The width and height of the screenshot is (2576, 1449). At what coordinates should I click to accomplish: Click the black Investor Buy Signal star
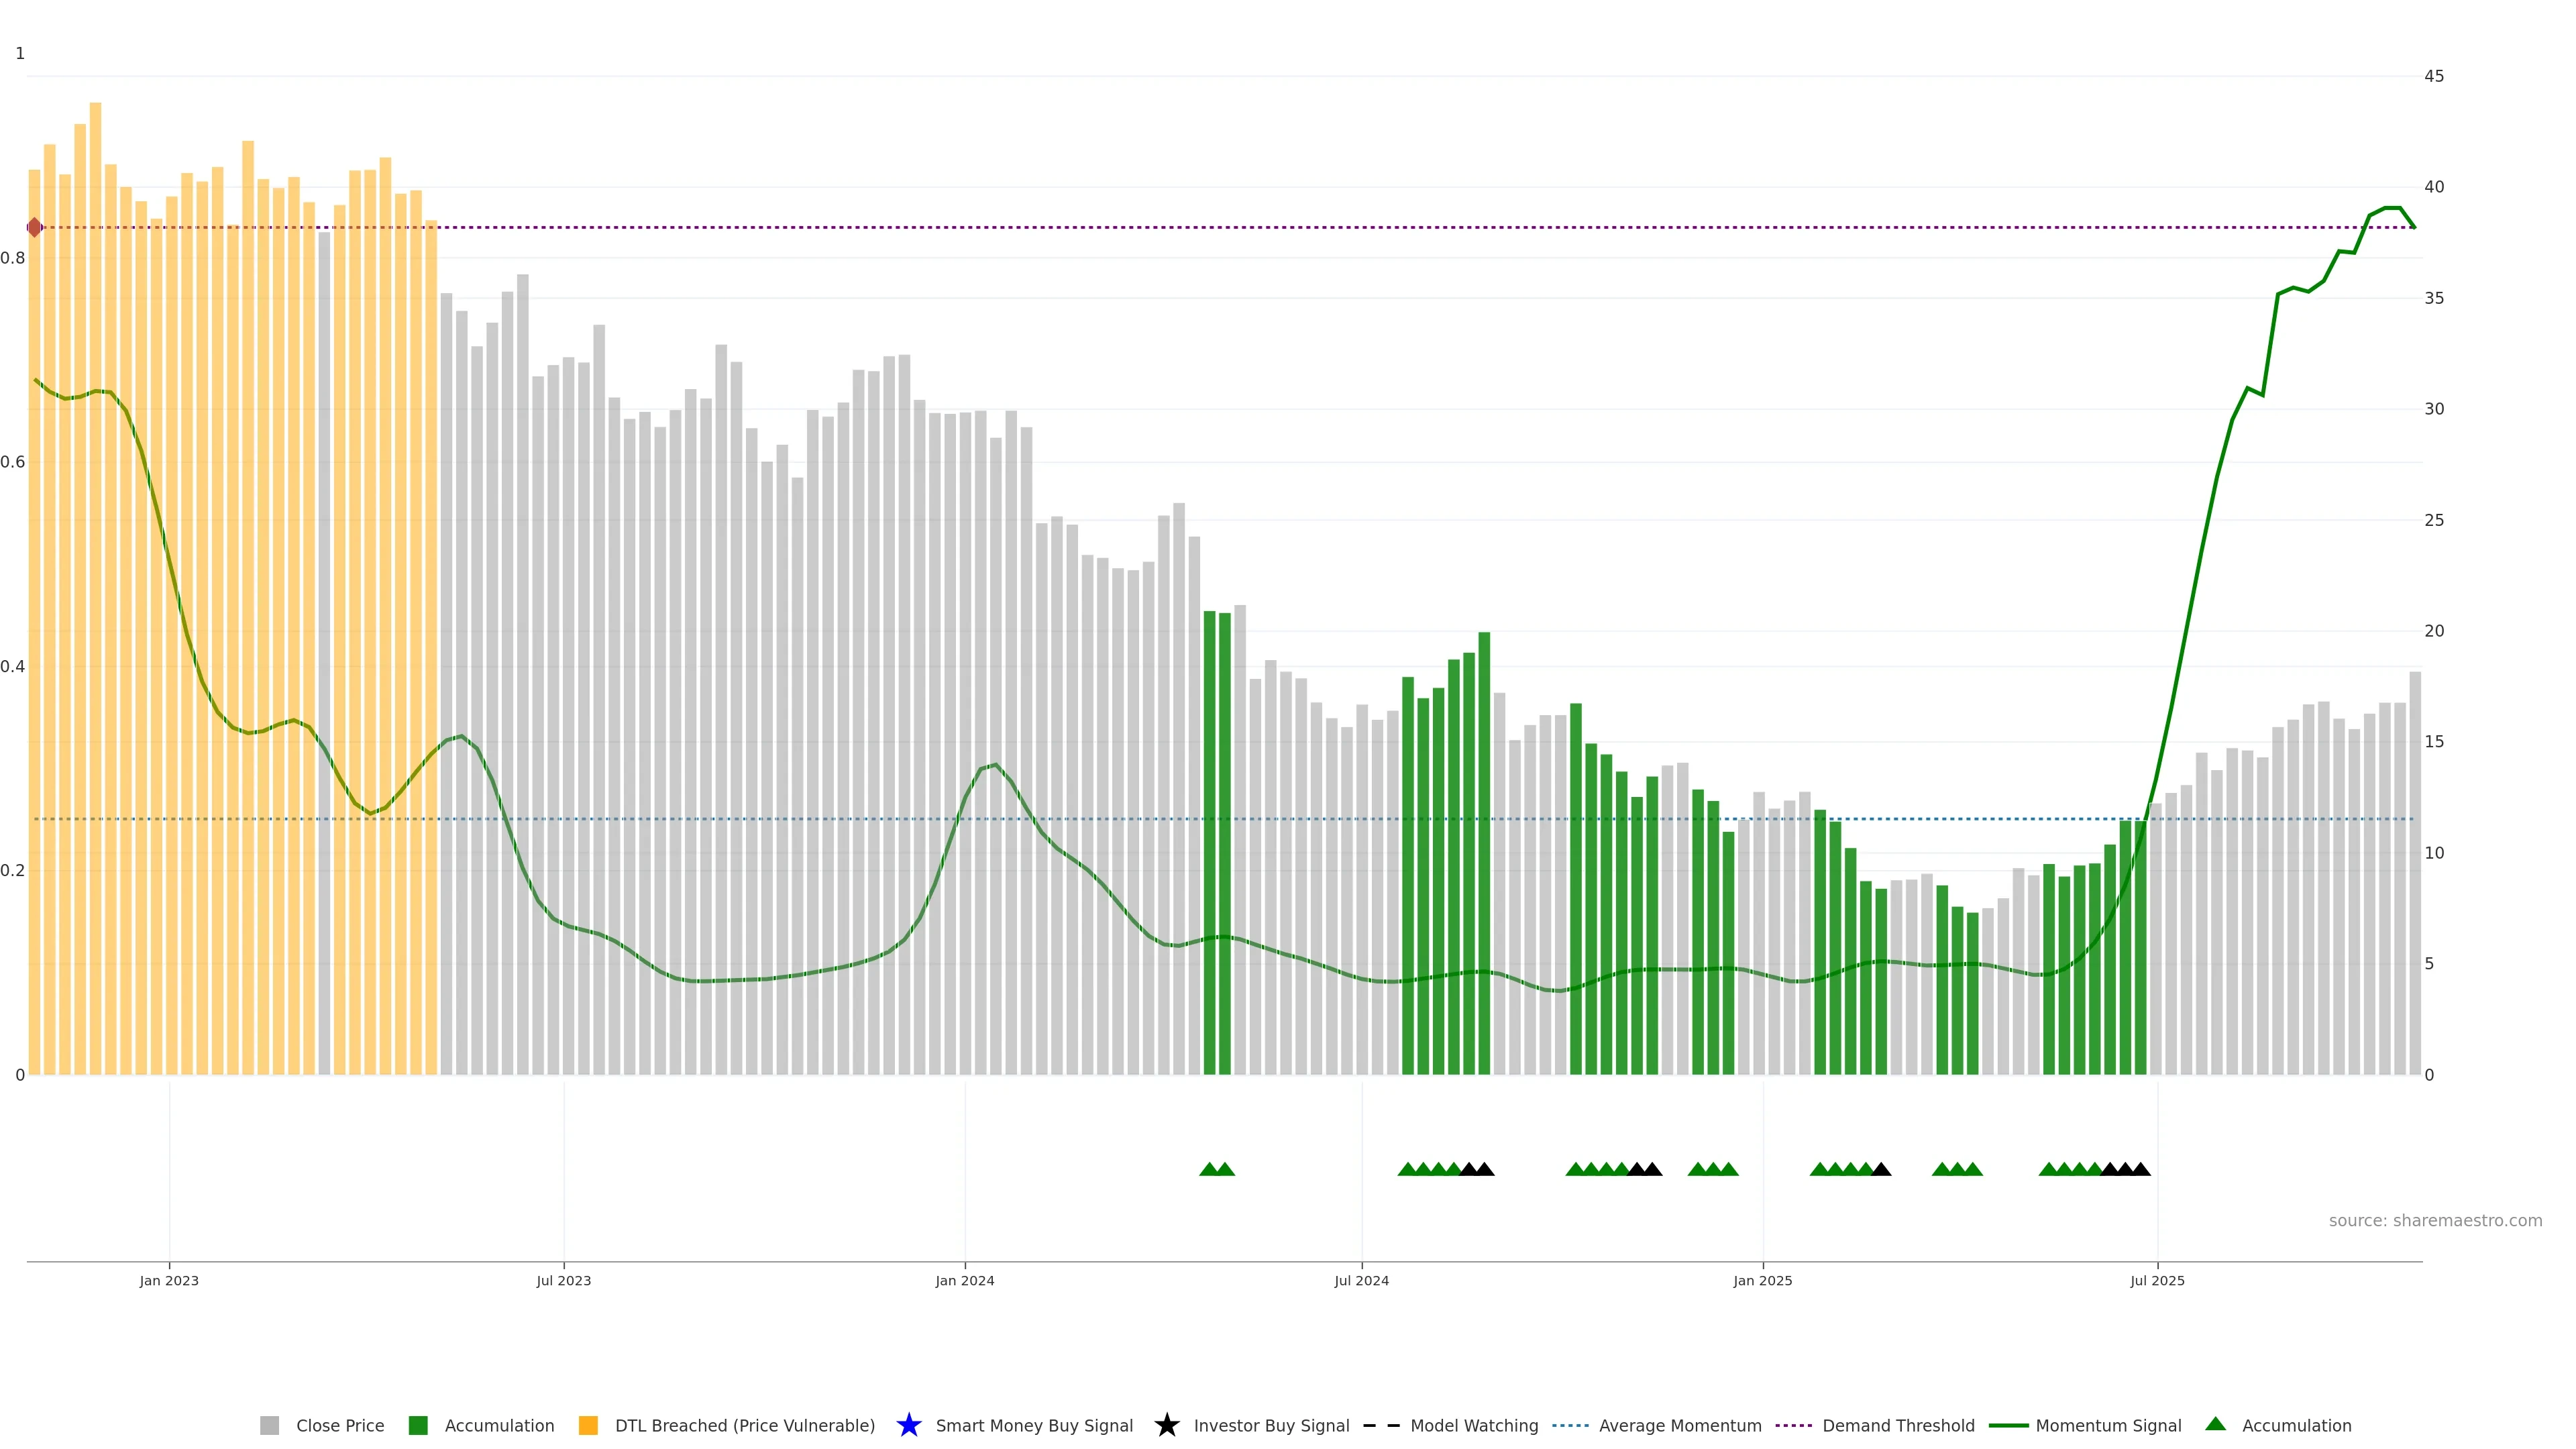point(1166,1425)
